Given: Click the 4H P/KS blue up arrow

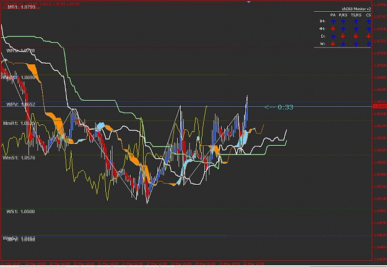Looking at the screenshot, I should [x=343, y=29].
